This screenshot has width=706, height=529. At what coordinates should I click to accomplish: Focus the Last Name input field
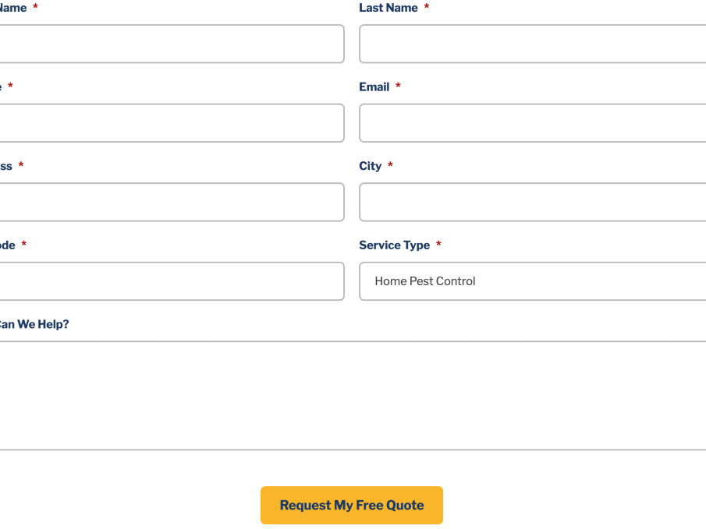click(532, 44)
